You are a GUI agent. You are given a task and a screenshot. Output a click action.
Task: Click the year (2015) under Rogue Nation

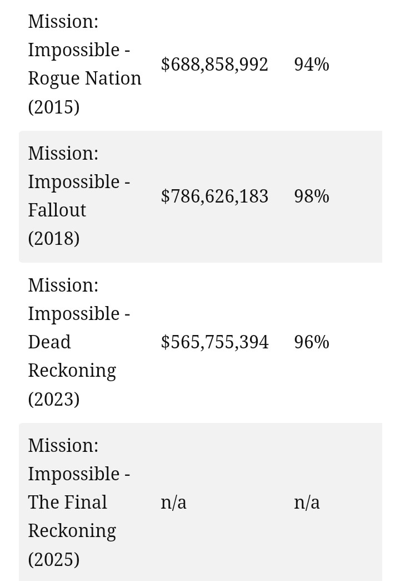(54, 107)
